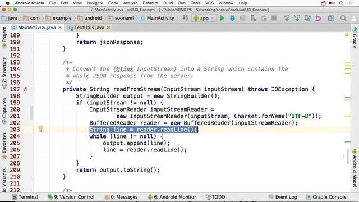The height and width of the screenshot is (202, 359).
Task: Click the purple Revert arrow icon
Action: (x=318, y=18)
